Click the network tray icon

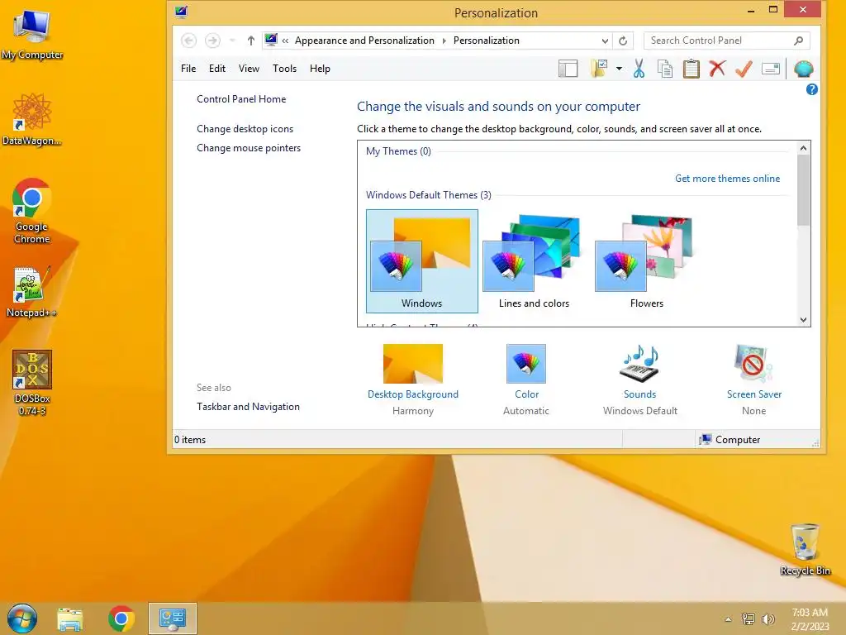748,619
